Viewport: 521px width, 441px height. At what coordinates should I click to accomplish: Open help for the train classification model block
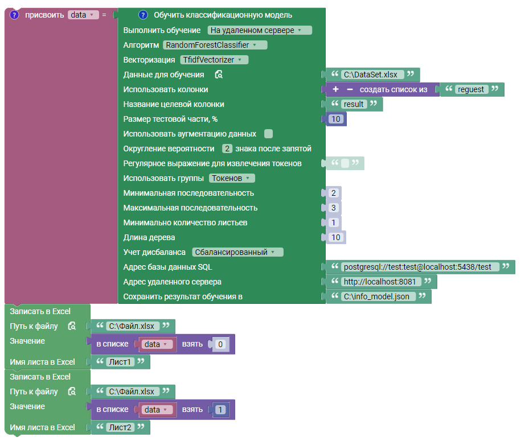click(x=143, y=15)
